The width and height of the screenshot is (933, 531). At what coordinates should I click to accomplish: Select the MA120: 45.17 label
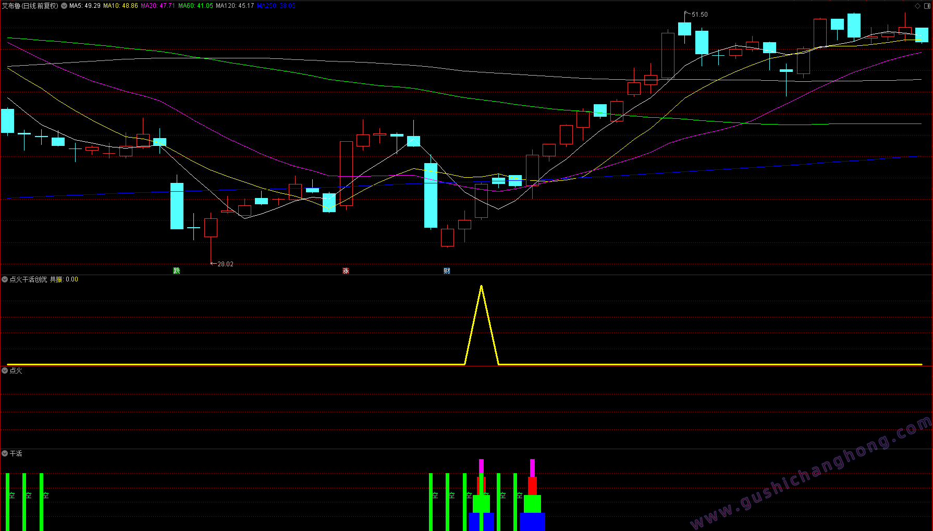click(x=235, y=6)
